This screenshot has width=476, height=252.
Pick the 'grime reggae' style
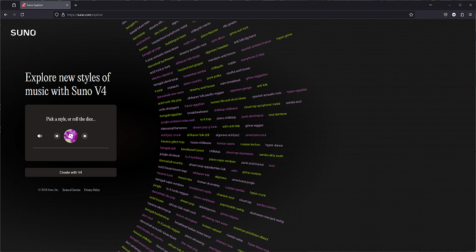point(254,125)
